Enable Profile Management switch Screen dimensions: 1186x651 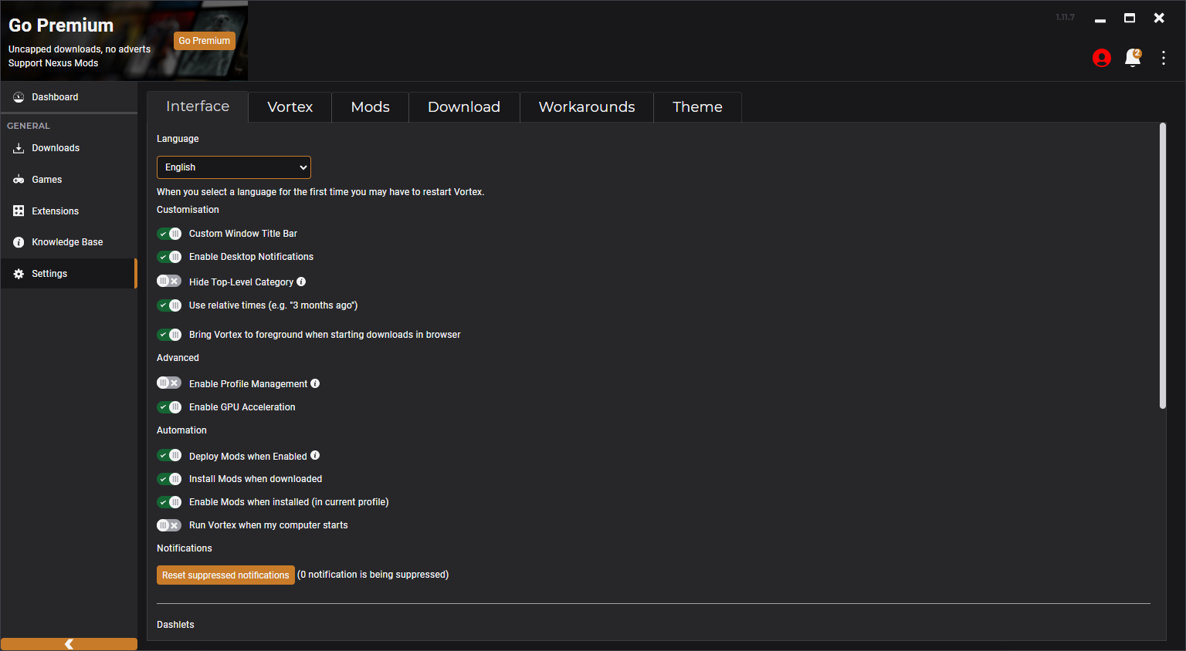tap(169, 383)
